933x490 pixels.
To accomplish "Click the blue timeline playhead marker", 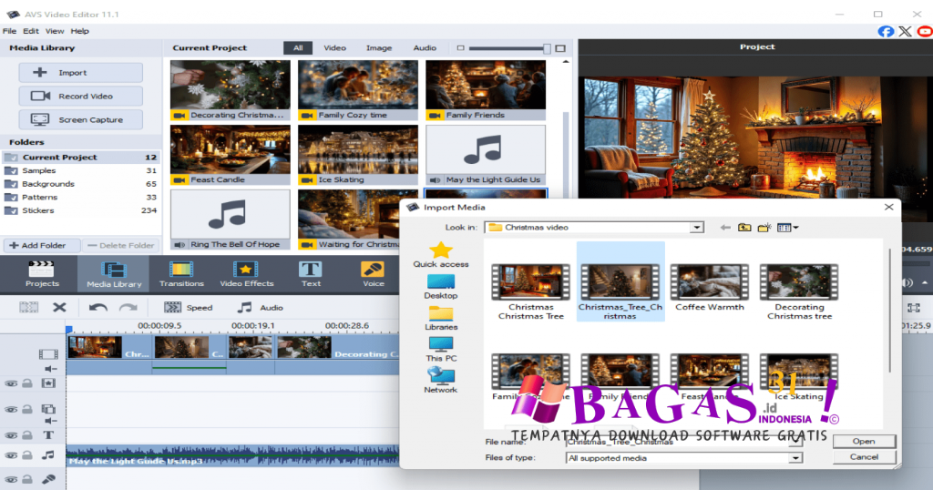I will pyautogui.click(x=69, y=328).
